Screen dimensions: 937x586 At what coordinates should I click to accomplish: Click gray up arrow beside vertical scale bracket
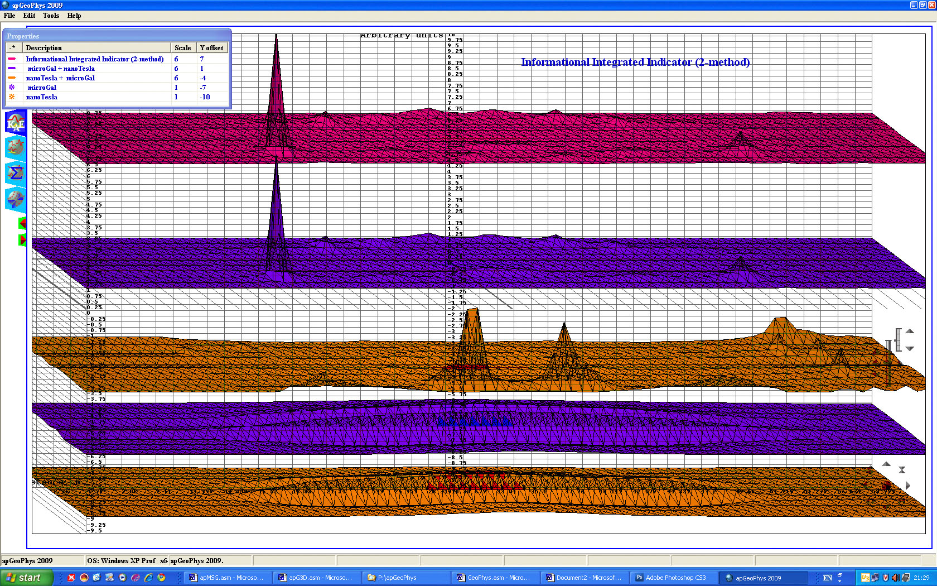(910, 332)
